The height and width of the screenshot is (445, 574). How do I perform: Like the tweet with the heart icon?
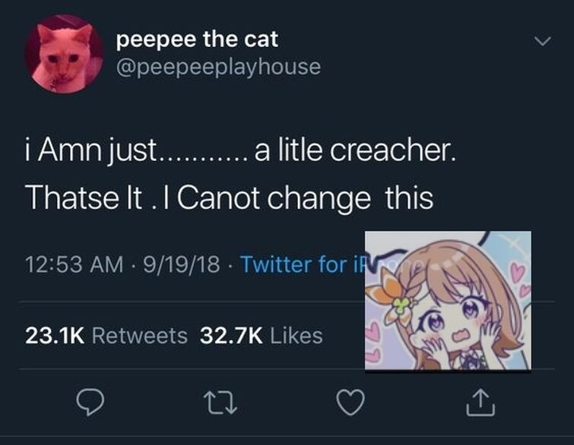click(350, 402)
